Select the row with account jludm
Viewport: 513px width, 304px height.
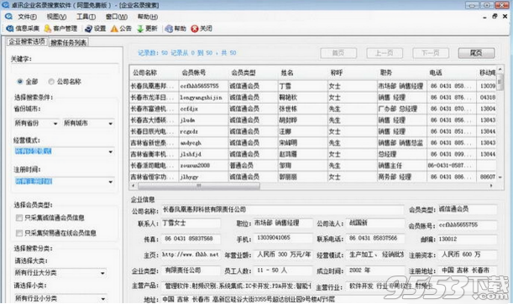313,121
